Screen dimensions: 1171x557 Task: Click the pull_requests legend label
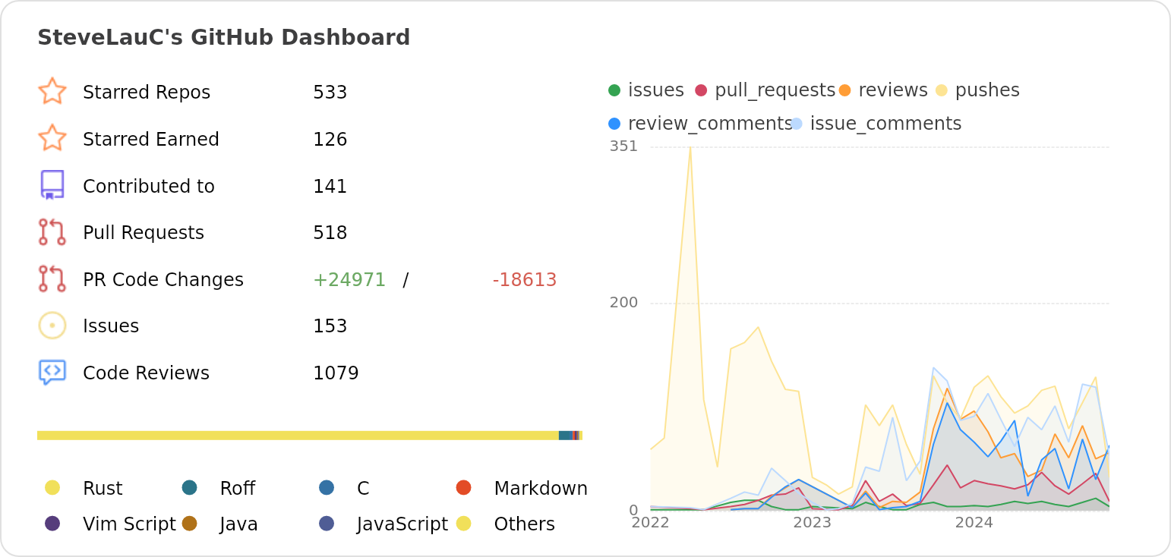tap(775, 90)
